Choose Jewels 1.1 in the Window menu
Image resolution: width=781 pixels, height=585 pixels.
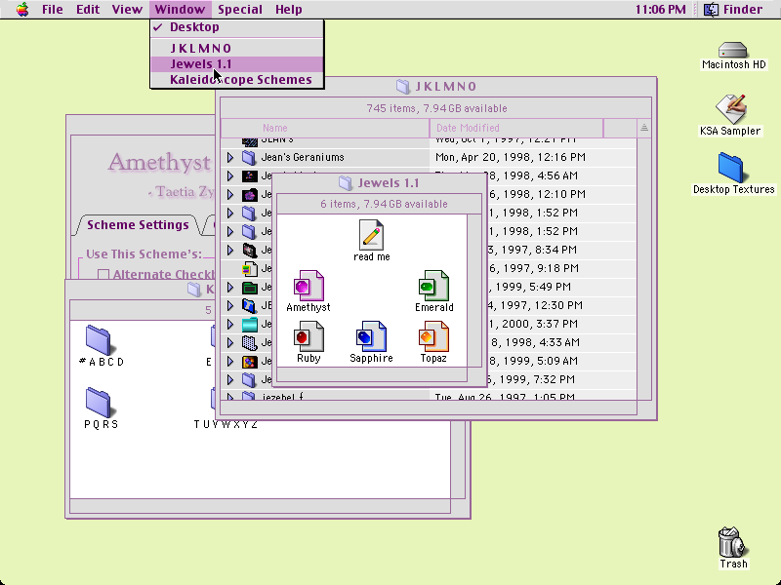coord(237,64)
